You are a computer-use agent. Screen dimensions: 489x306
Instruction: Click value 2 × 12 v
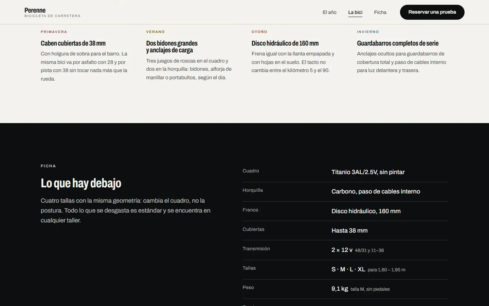(x=342, y=250)
